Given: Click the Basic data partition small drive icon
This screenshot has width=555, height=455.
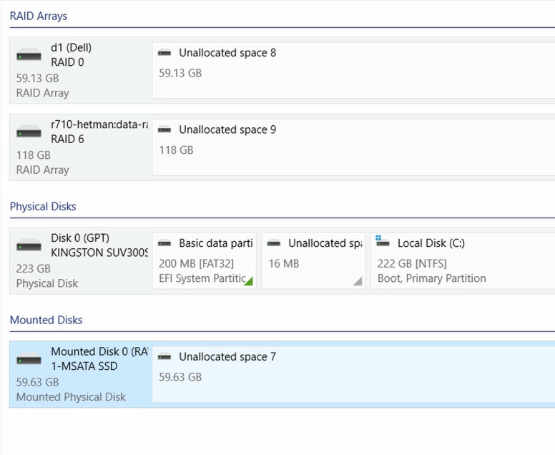Looking at the screenshot, I should click(164, 243).
